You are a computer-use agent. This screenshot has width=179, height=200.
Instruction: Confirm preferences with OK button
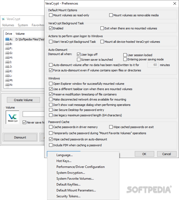(144, 154)
